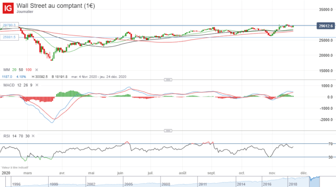
Task: Click the B 18191.8 low value
Action: 59,77
